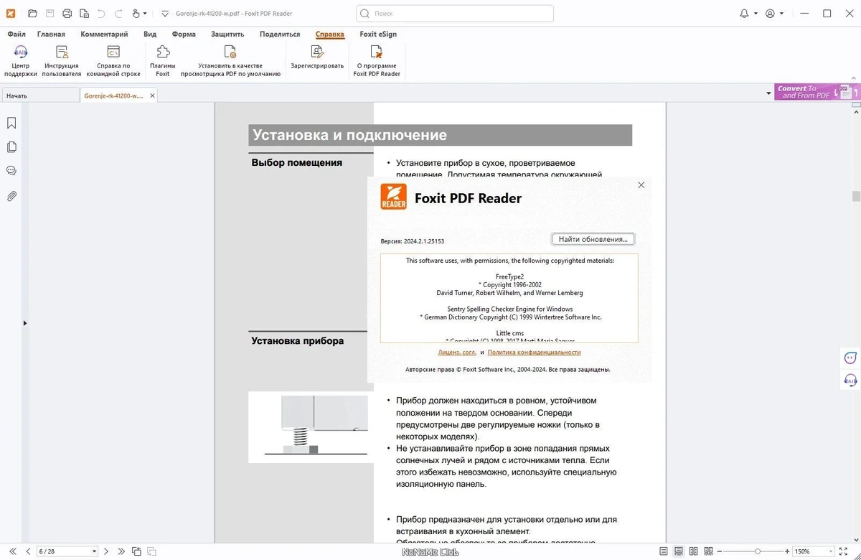Go to next page arrow
The height and width of the screenshot is (560, 861).
tap(106, 551)
